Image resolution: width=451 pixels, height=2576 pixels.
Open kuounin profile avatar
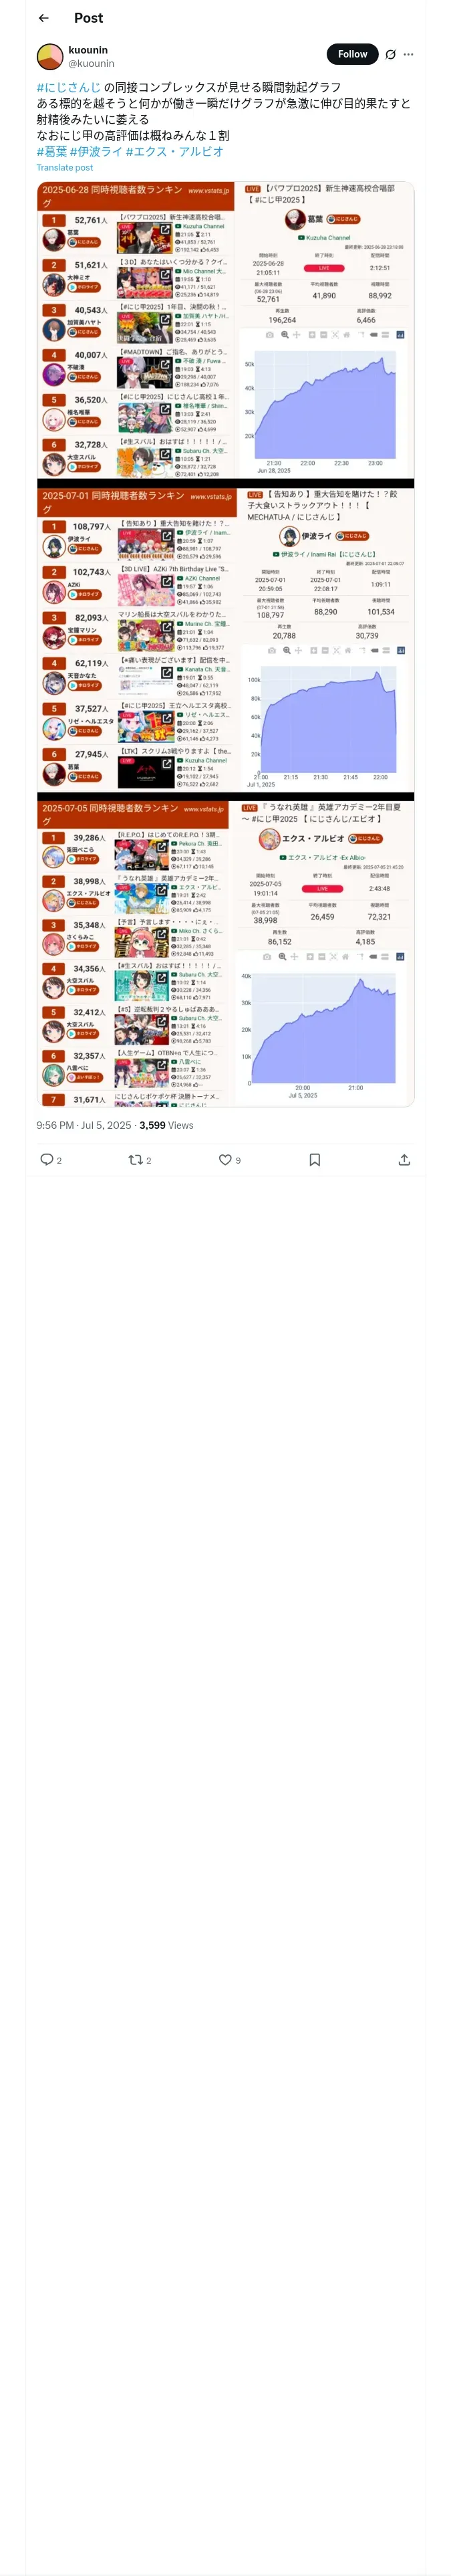[50, 56]
